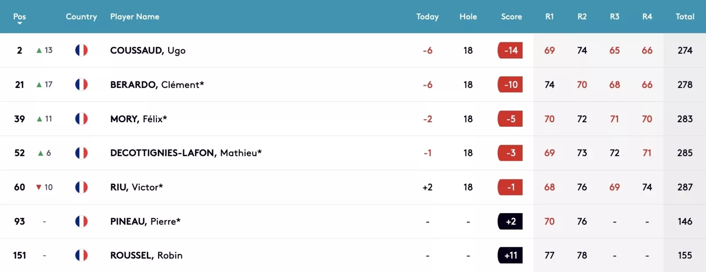Click the green up arrow in Coussaud's row
The height and width of the screenshot is (272, 706).
point(39,50)
